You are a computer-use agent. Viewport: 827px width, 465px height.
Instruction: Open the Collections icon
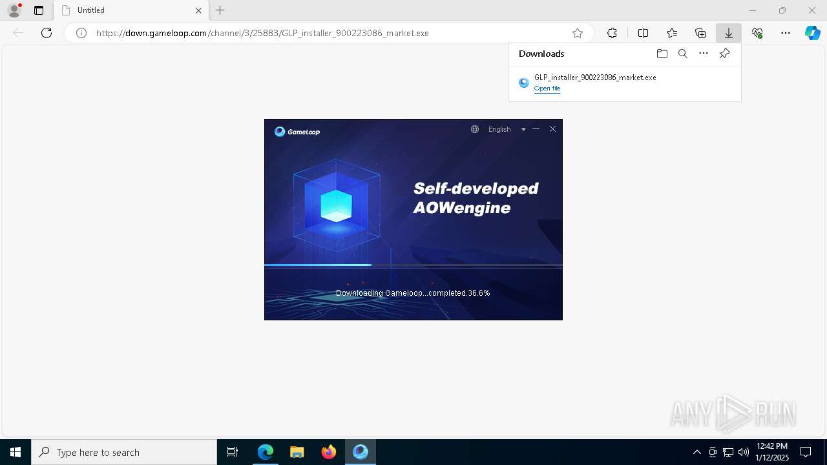[x=700, y=33]
